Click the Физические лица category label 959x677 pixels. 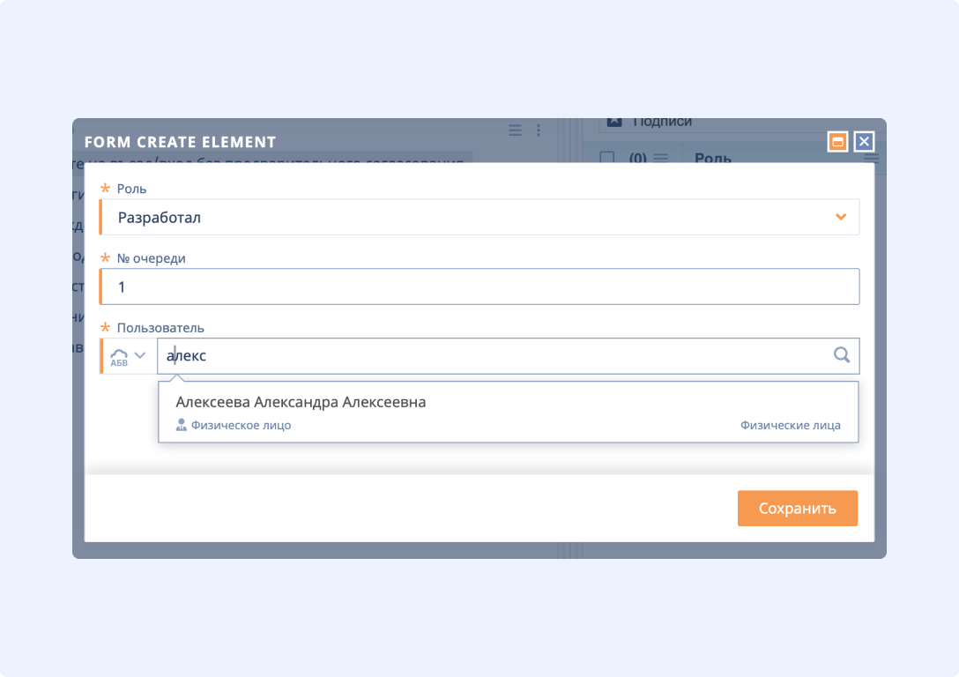[790, 425]
